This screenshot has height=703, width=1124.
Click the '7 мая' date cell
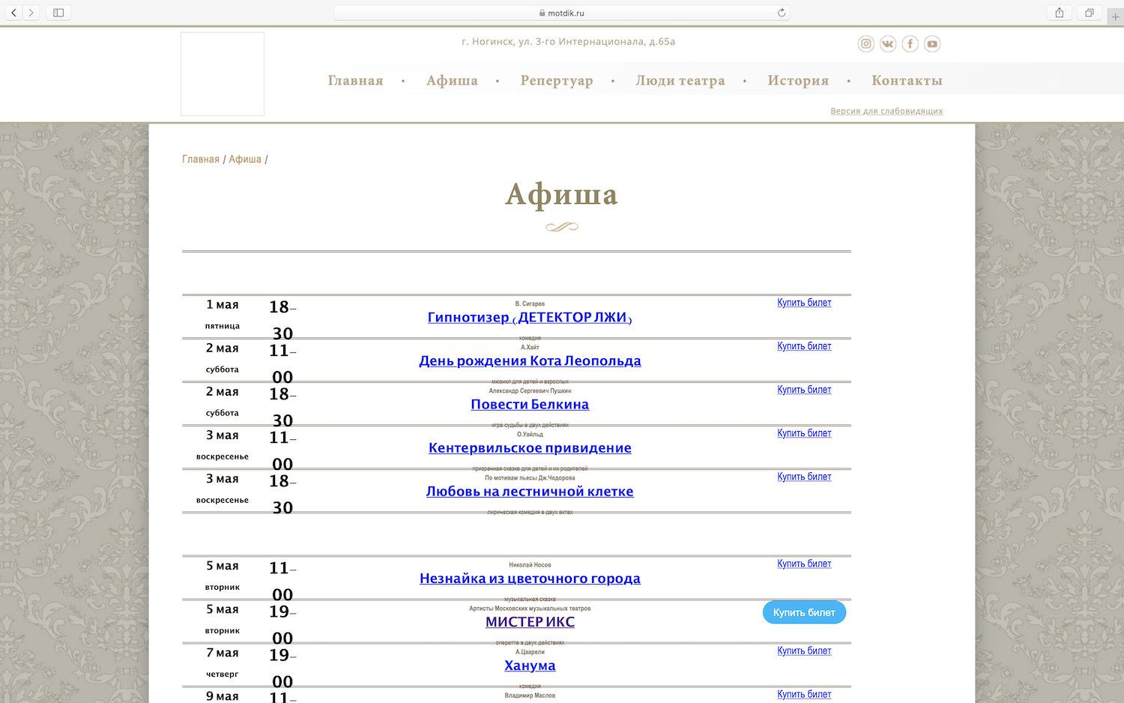coord(223,654)
